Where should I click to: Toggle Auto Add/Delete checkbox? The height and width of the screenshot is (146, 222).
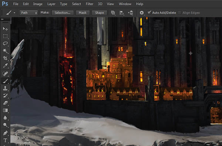[149, 13]
